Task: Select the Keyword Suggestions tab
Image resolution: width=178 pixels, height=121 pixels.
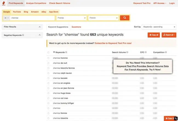Action: pyautogui.click(x=58, y=27)
